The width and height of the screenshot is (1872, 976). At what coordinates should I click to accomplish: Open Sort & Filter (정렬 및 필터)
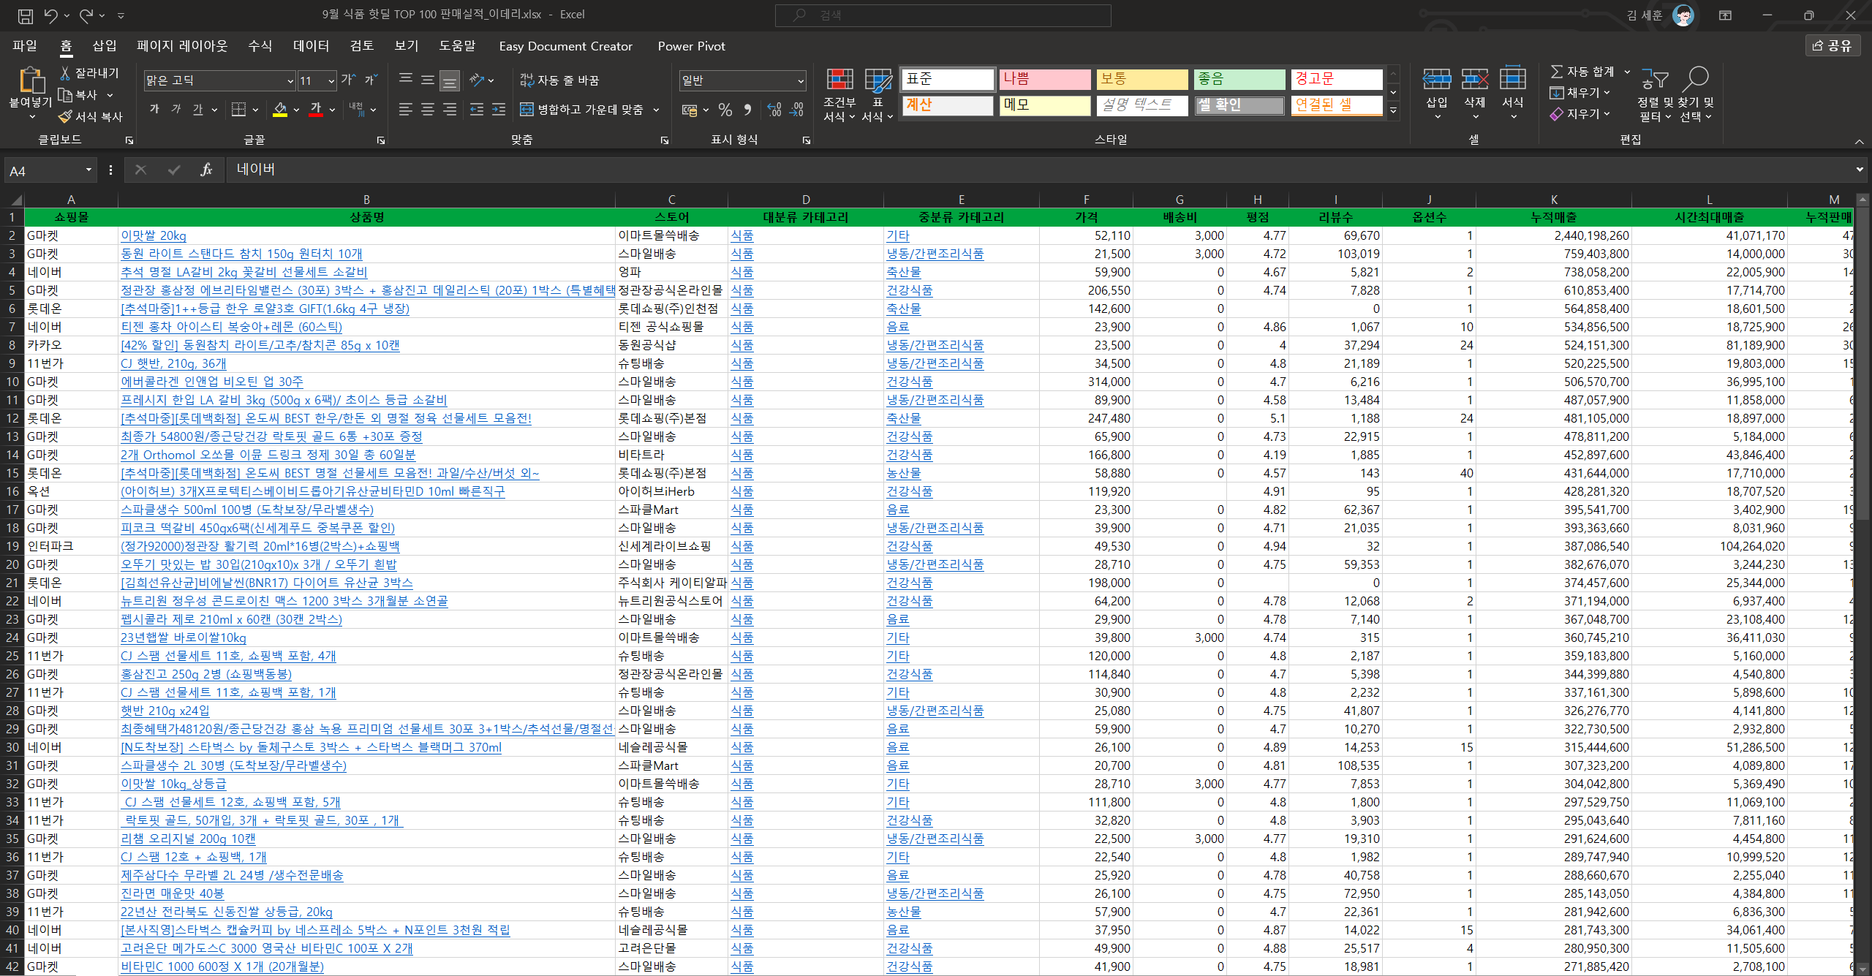point(1655,95)
